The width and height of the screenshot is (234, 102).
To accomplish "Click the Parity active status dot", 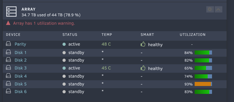I will (x=64, y=44).
